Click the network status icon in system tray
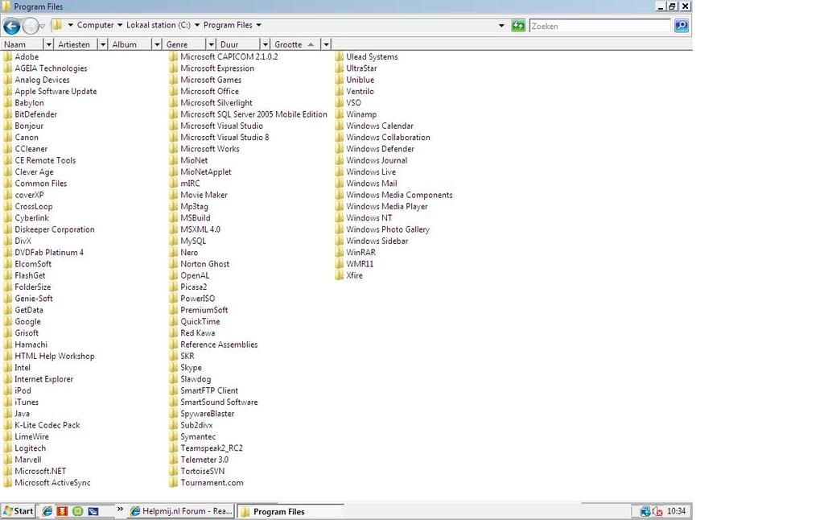 (644, 510)
